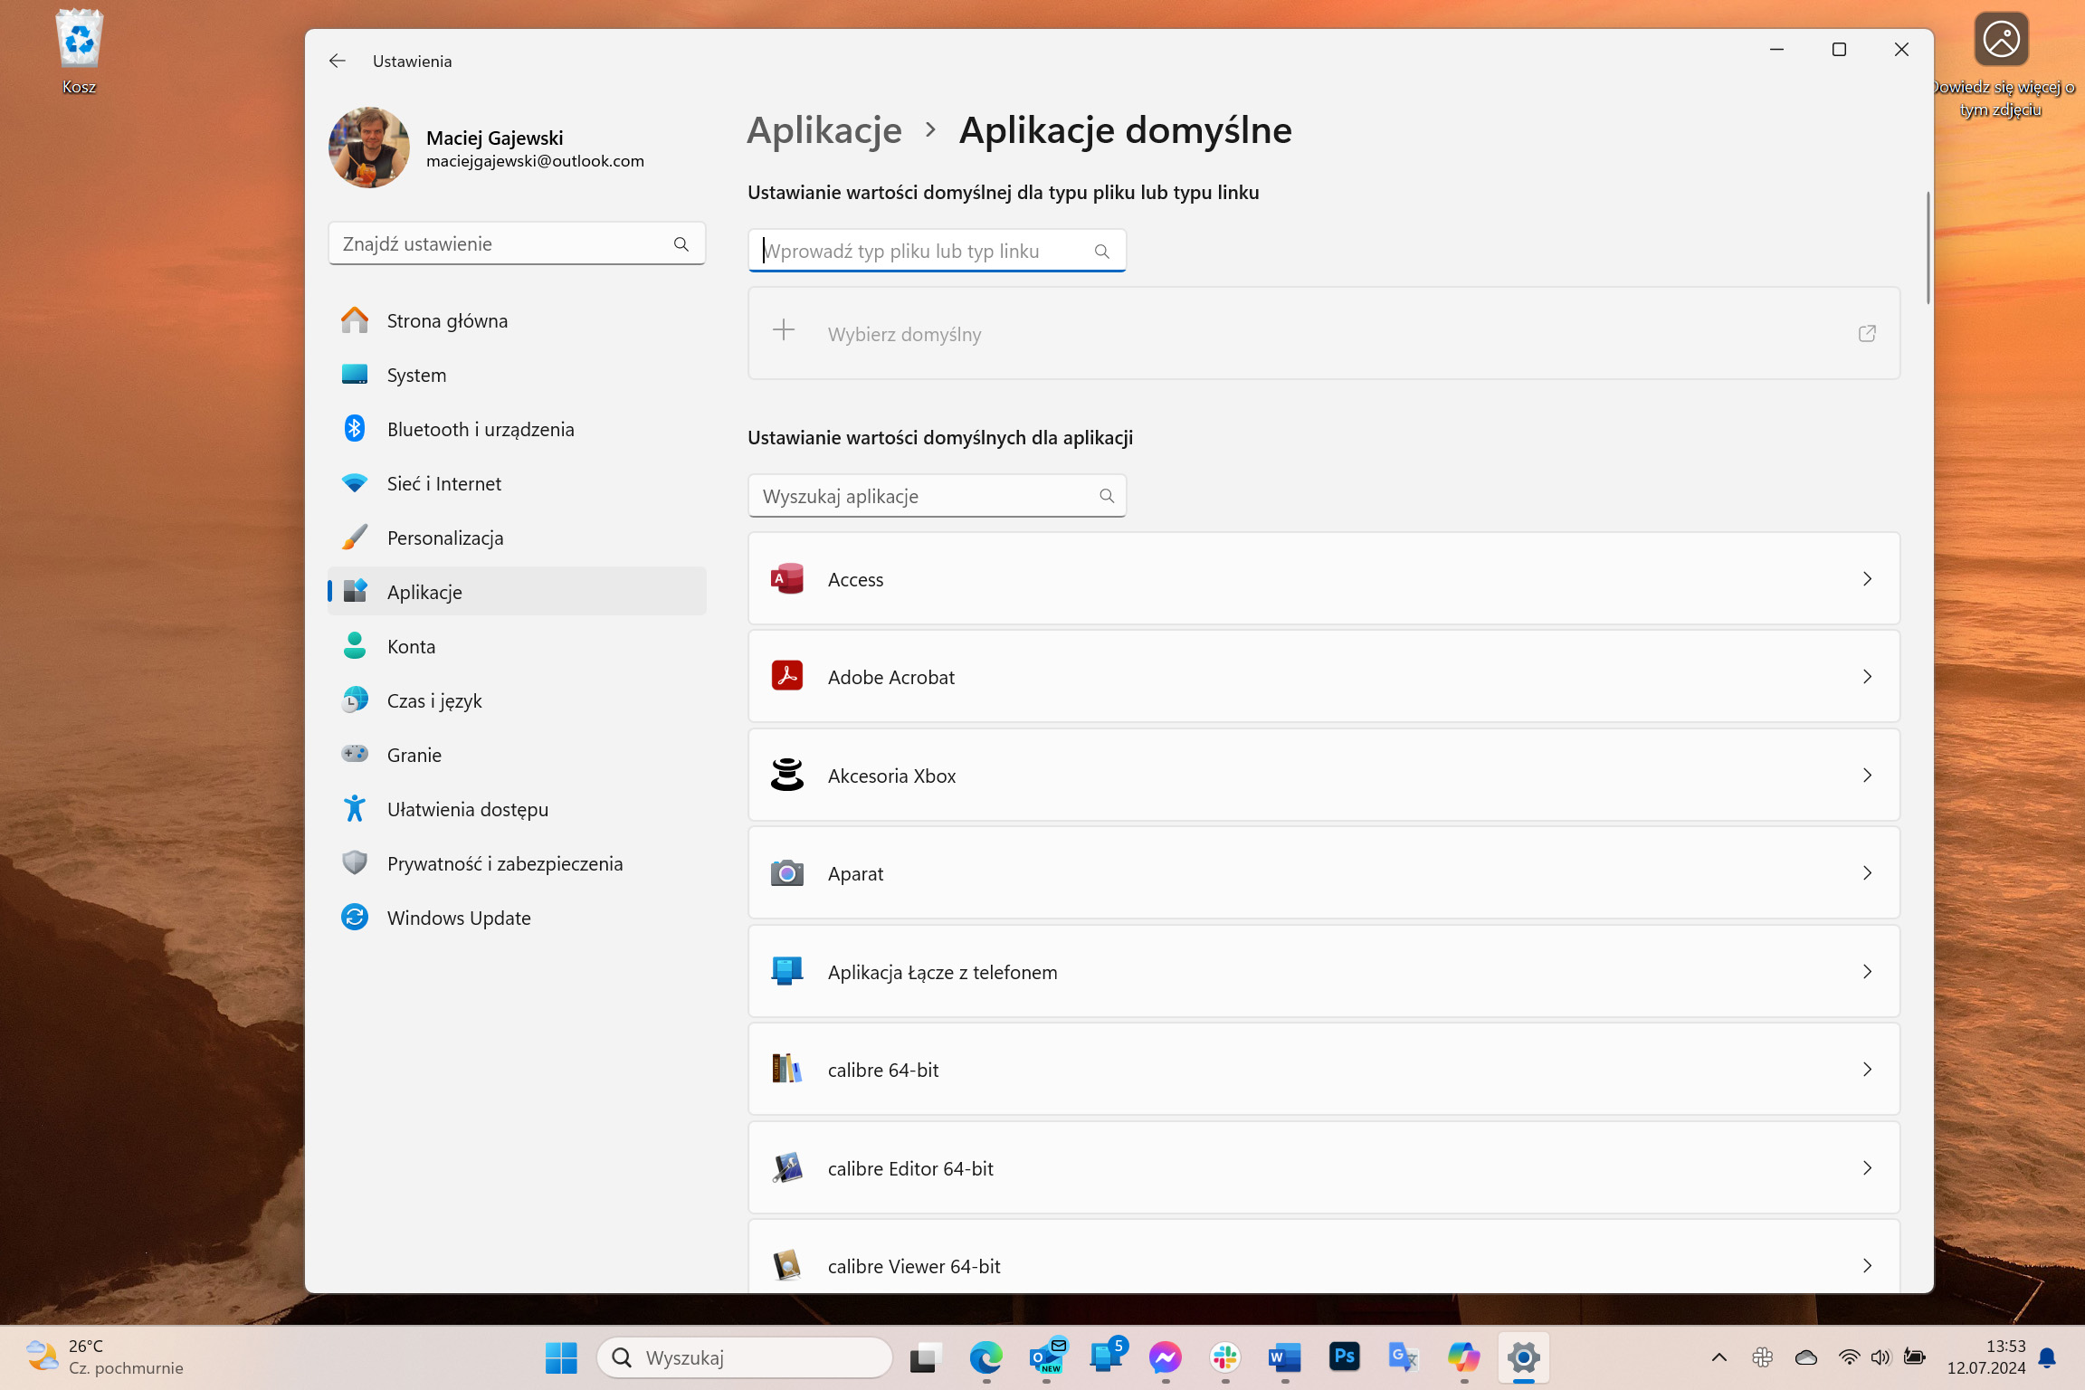Click the Wyszukaj taskbar search box

click(x=744, y=1357)
